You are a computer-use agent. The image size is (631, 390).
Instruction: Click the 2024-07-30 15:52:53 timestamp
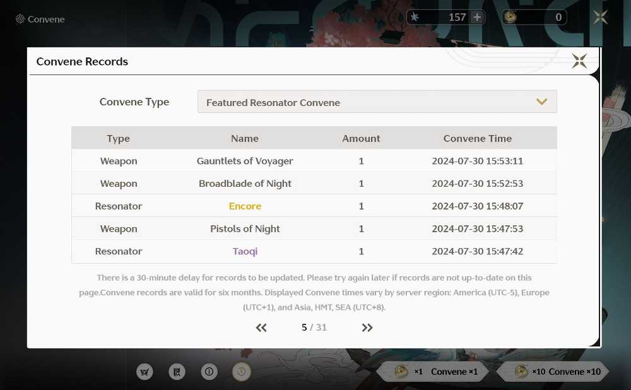coord(478,184)
